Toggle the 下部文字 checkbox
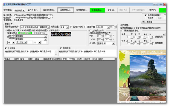 (x=61, y=48)
